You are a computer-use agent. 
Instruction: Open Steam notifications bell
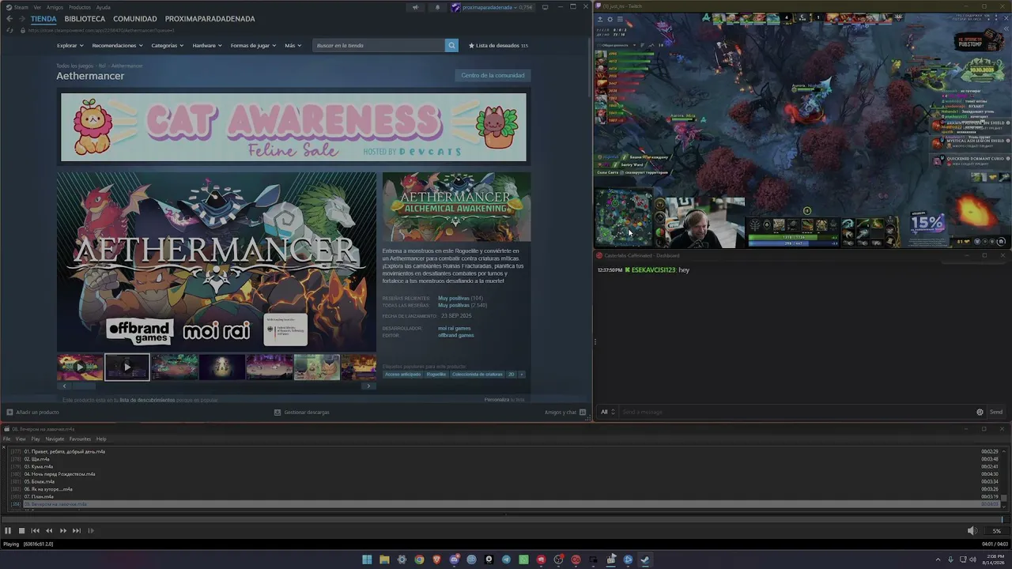click(x=437, y=7)
